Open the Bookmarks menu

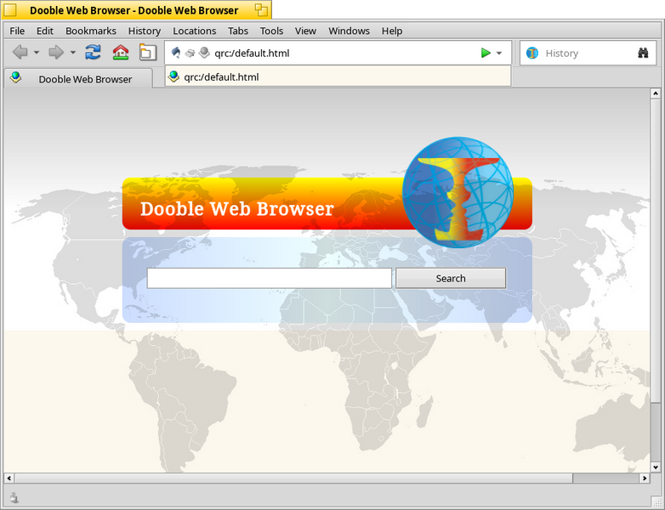pos(90,31)
